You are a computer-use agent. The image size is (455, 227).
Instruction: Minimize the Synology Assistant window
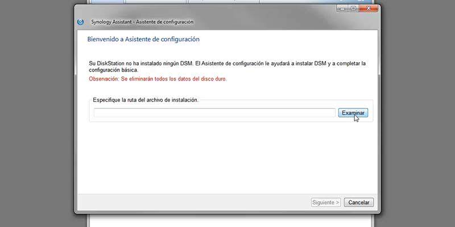(x=343, y=9)
